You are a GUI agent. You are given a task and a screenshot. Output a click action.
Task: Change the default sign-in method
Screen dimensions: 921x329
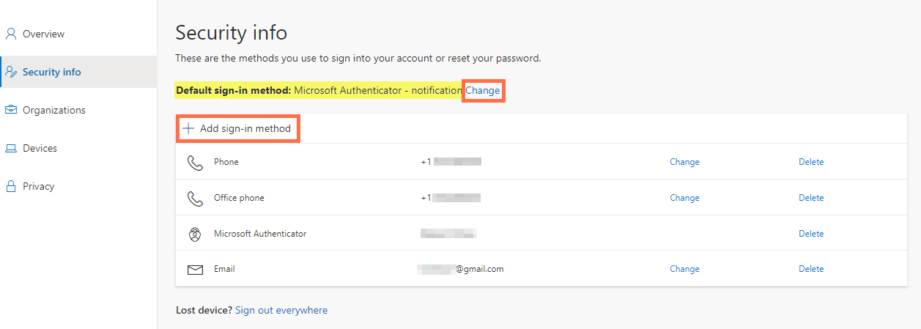coord(483,90)
